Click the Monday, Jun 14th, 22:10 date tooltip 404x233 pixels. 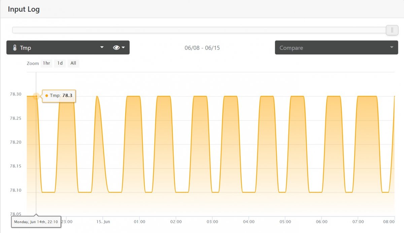pos(36,222)
